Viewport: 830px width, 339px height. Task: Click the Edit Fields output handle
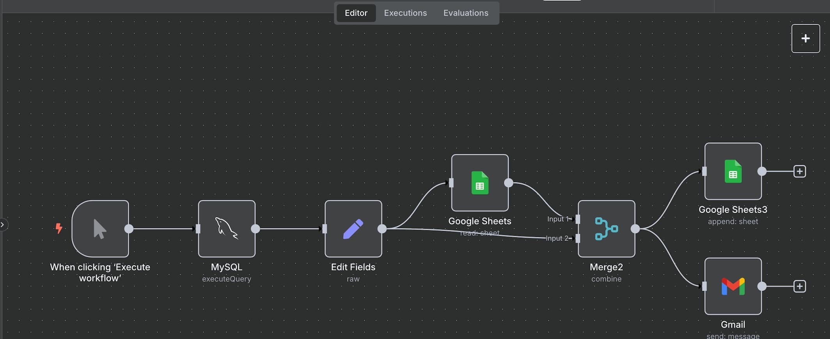[x=382, y=229]
